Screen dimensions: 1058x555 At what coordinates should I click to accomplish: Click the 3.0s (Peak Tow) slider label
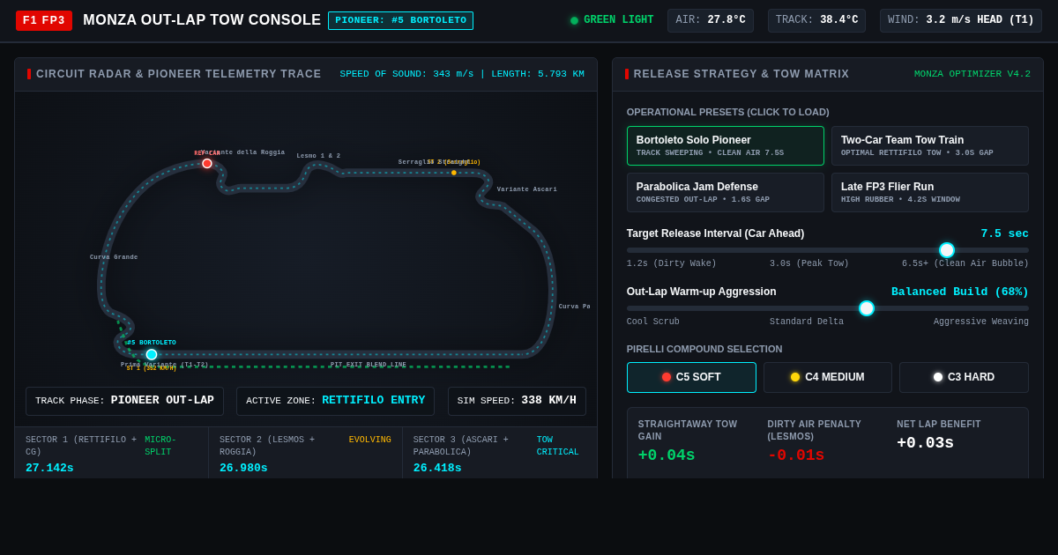coord(809,264)
